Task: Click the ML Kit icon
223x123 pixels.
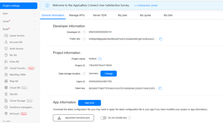Action: click(6, 55)
